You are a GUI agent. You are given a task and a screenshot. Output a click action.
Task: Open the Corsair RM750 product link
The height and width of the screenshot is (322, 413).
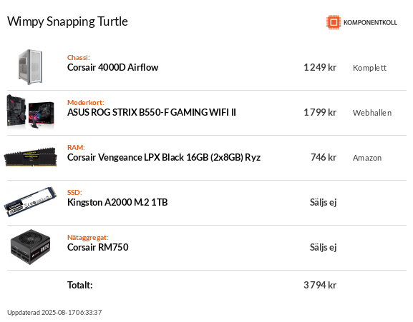click(98, 247)
